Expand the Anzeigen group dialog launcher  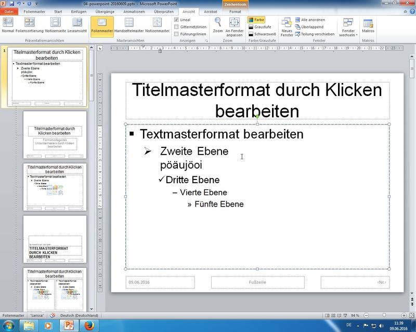coord(206,41)
